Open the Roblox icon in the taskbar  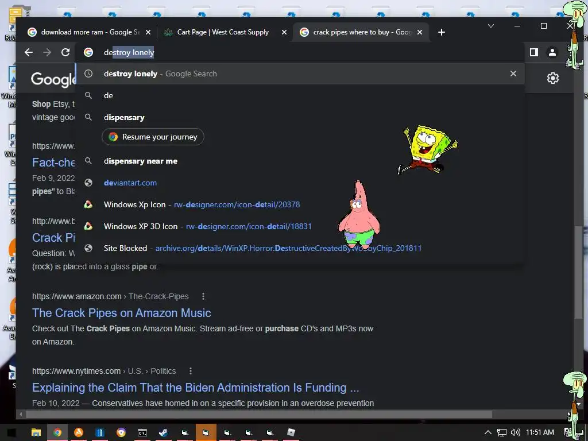point(291,432)
